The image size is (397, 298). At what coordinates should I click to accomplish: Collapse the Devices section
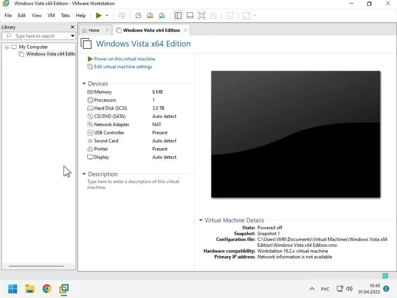point(84,84)
